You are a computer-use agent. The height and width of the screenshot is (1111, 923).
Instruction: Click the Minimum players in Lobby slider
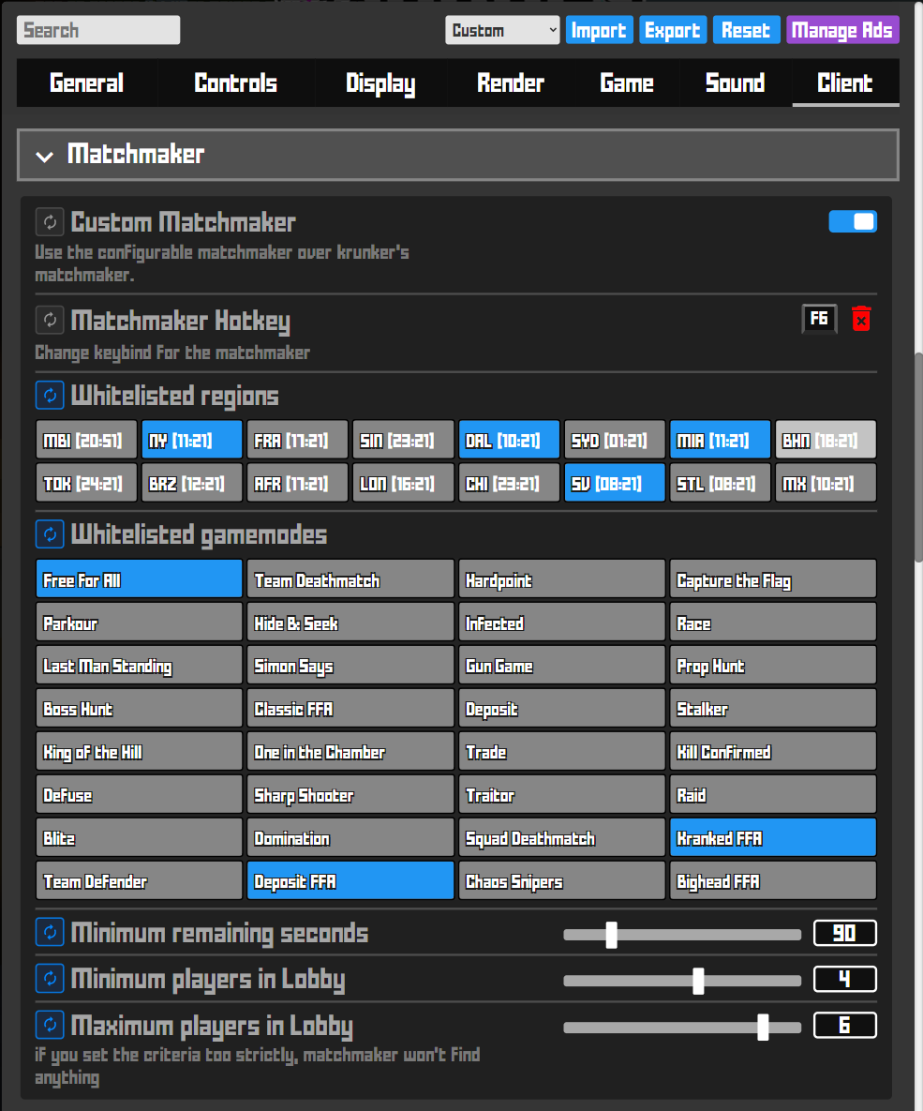(682, 981)
